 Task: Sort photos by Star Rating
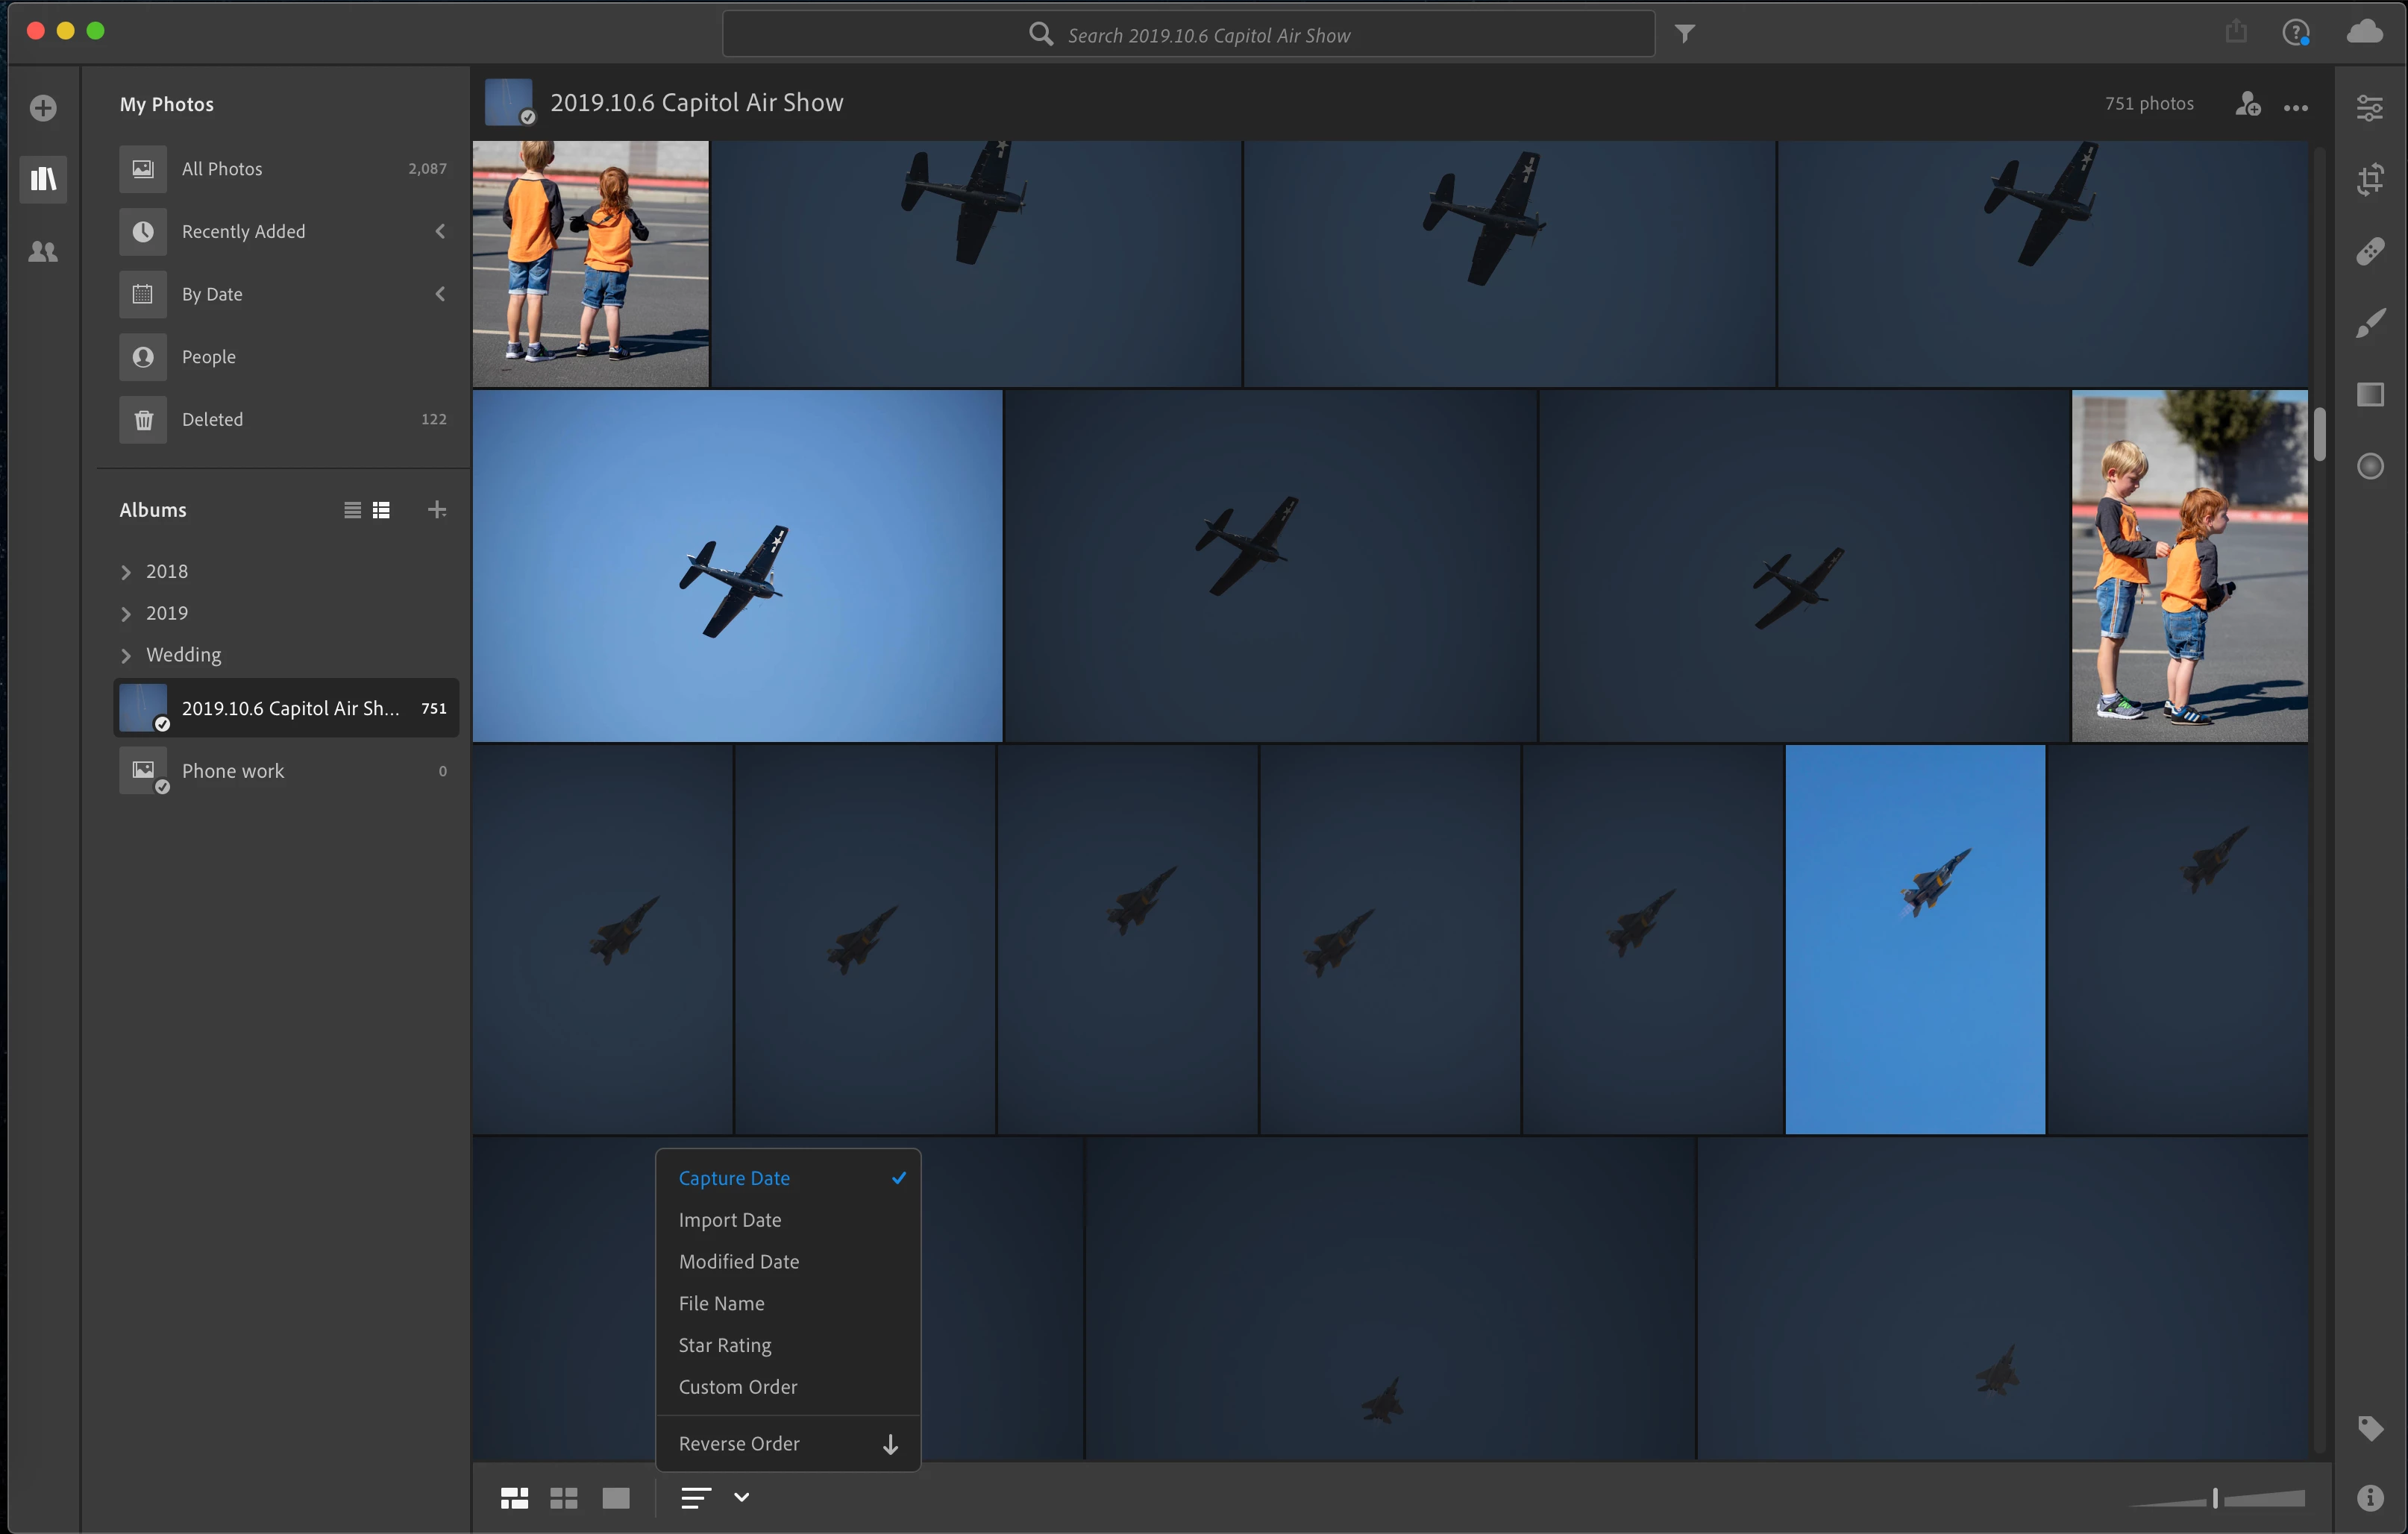click(725, 1345)
